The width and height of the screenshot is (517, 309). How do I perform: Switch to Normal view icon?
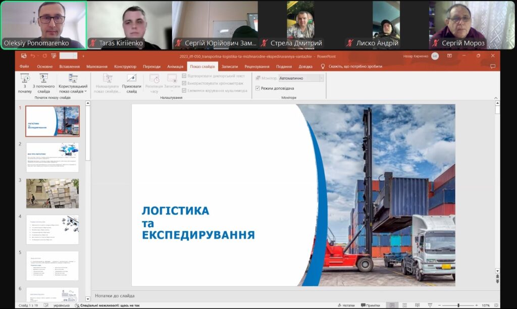pyautogui.click(x=392, y=305)
